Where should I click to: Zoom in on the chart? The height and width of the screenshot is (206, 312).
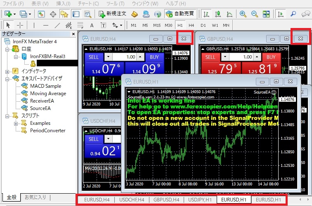pos(243,14)
